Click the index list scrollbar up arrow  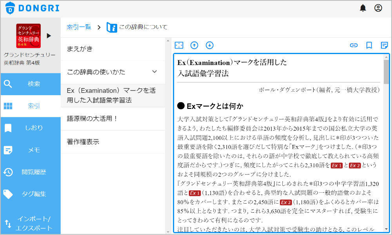point(168,40)
